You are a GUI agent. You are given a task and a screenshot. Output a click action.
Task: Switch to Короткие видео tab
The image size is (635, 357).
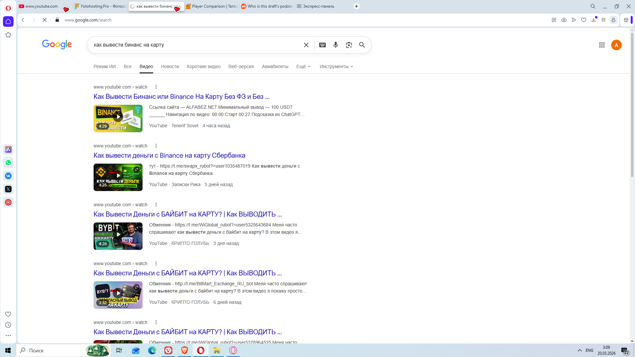pos(203,66)
